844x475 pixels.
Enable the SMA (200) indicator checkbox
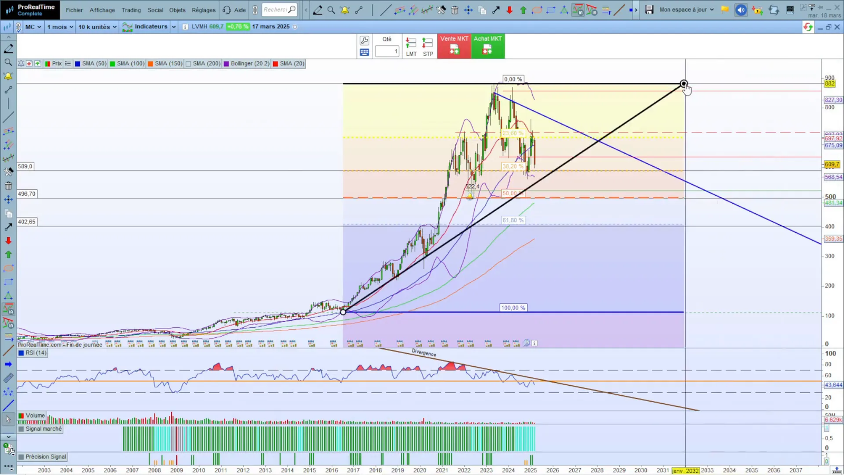click(188, 63)
